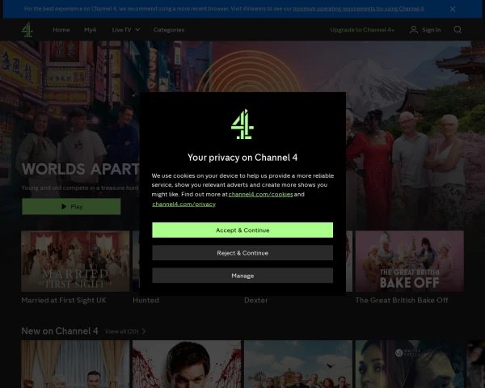Click the Channel 4 logo in navbar
Viewport: 485px width, 388px height.
point(27,30)
